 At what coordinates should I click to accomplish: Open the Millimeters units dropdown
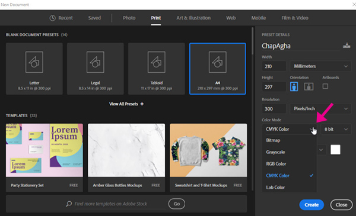(320, 66)
